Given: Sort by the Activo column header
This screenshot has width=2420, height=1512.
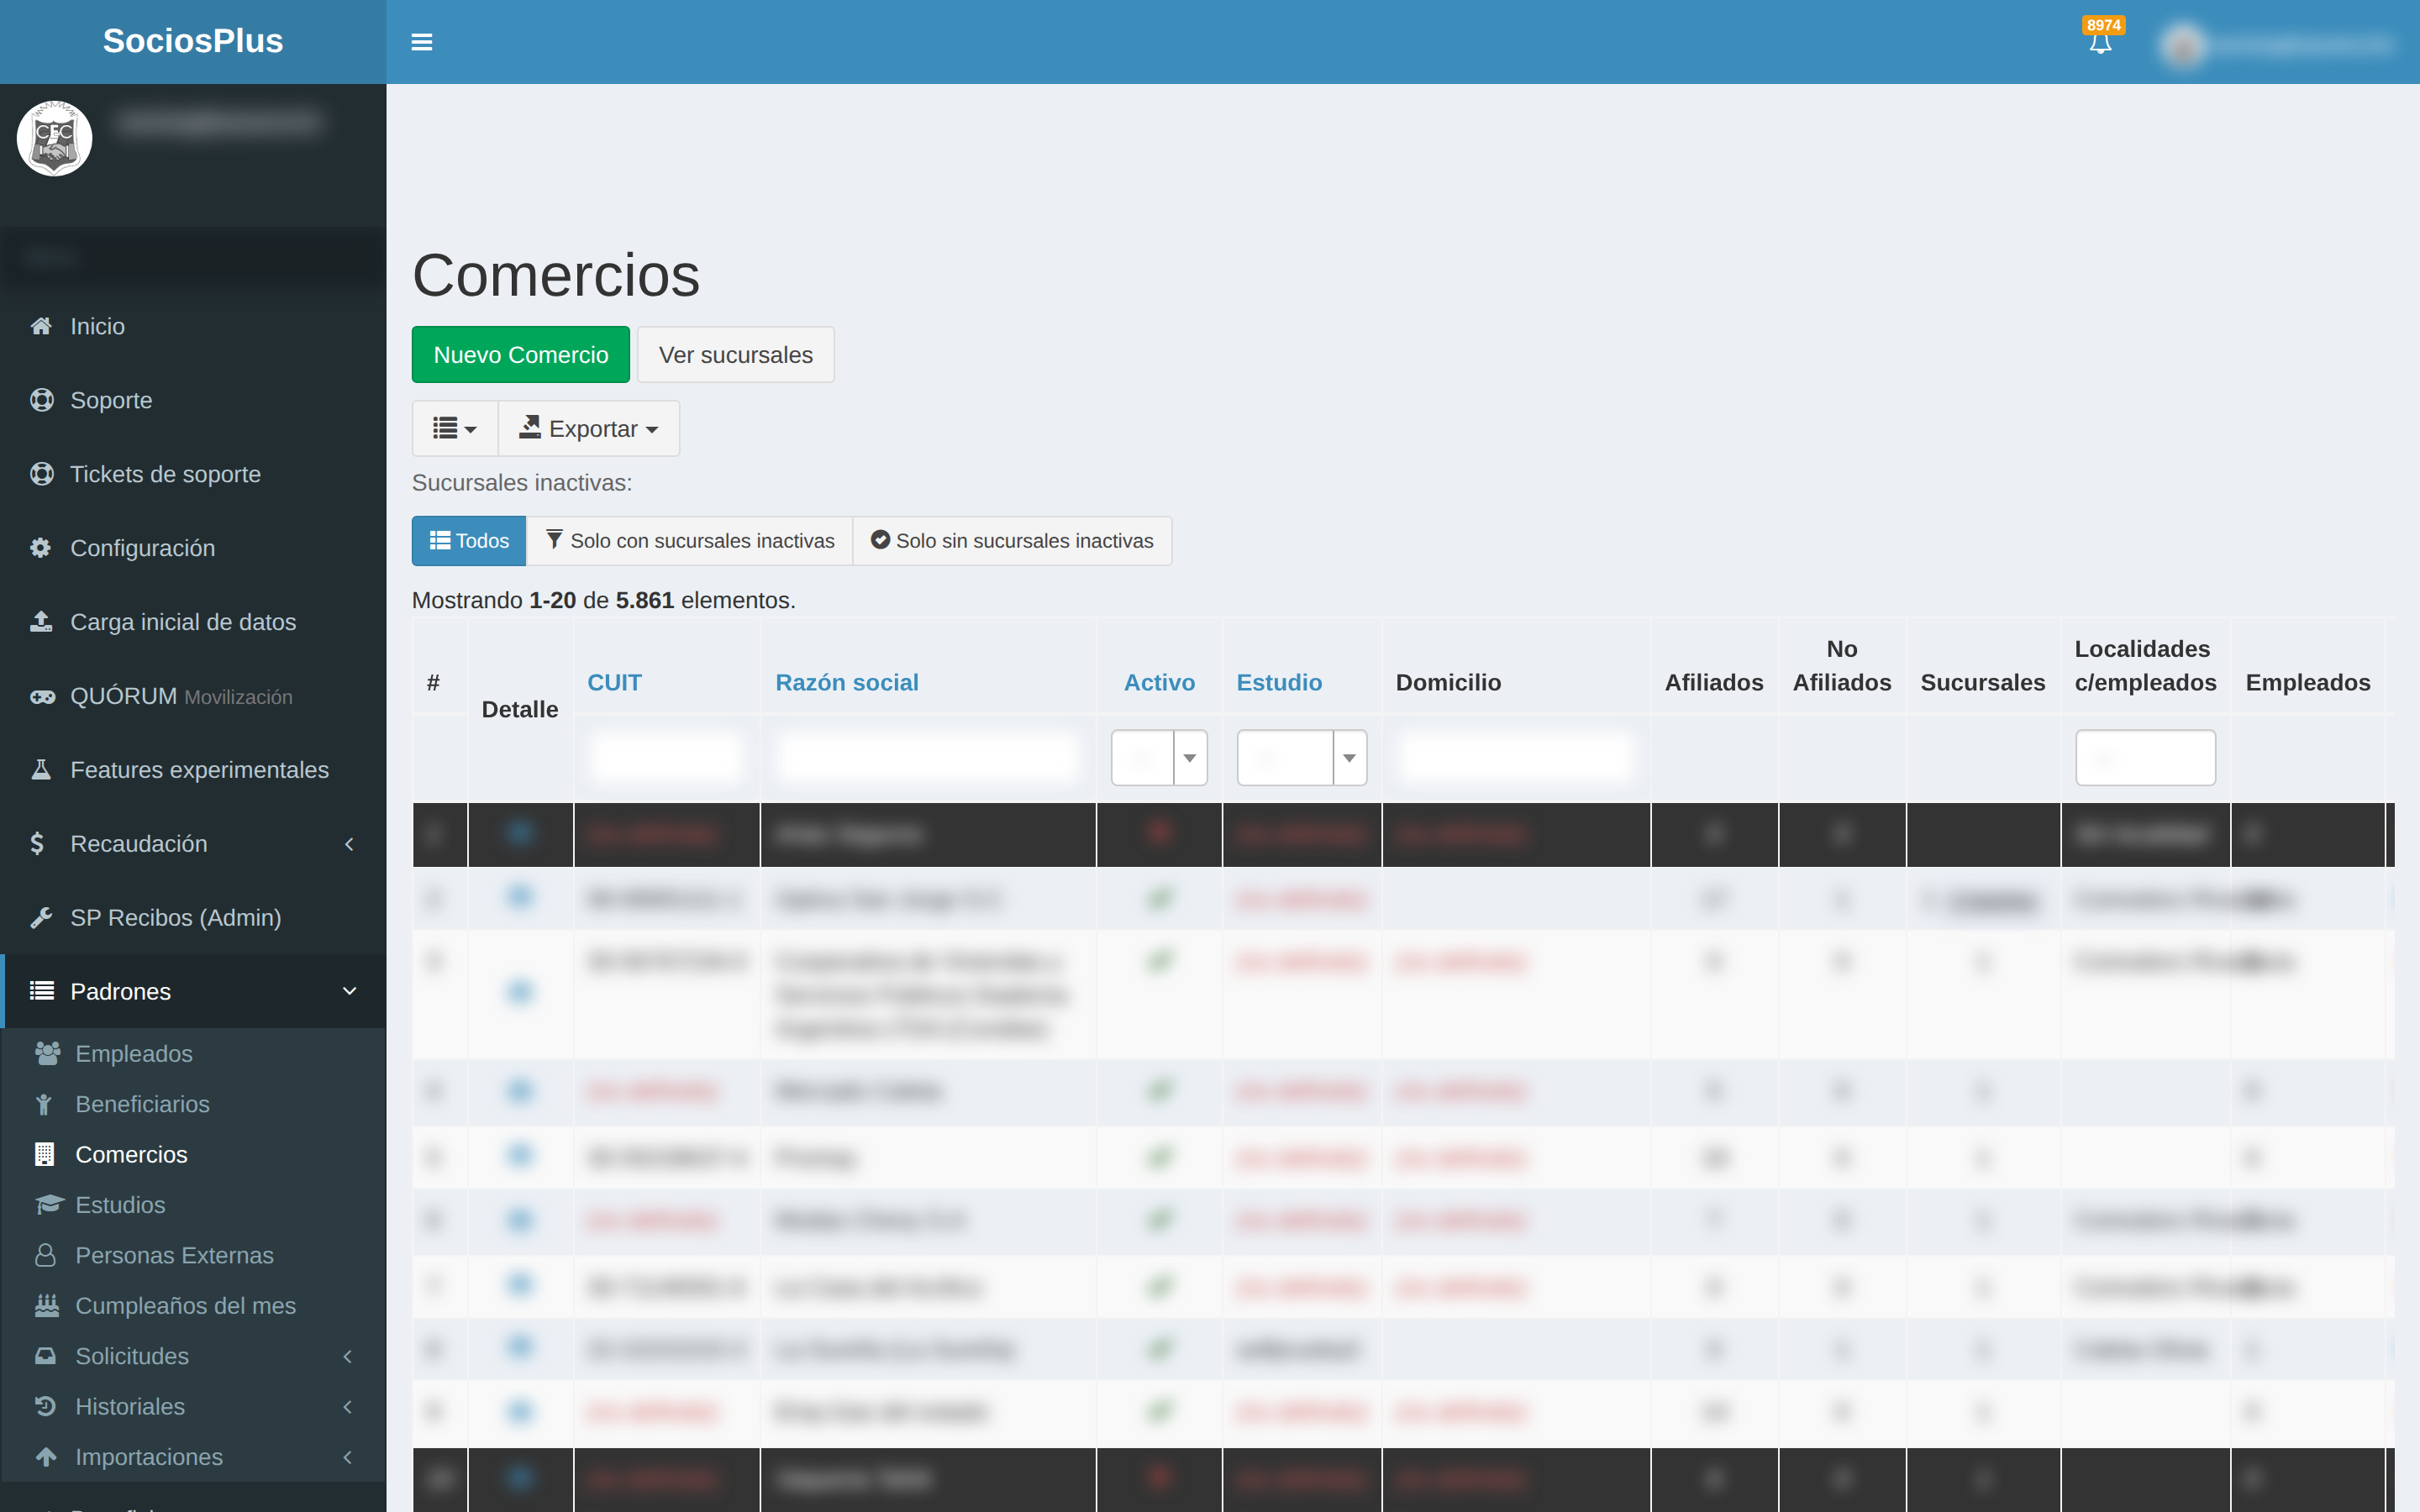Looking at the screenshot, I should pyautogui.click(x=1159, y=682).
